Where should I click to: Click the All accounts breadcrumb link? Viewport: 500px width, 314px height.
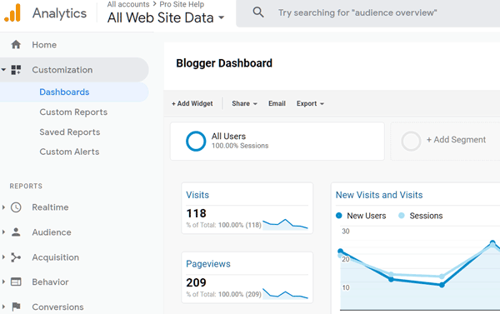pyautogui.click(x=128, y=4)
